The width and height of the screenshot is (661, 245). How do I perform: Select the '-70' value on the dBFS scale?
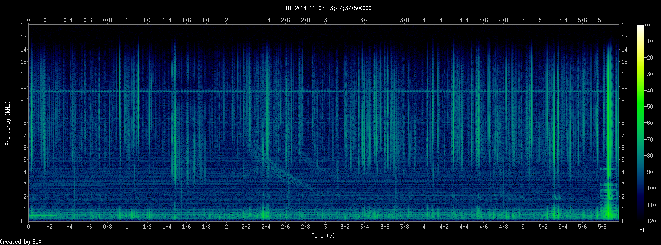(x=649, y=139)
